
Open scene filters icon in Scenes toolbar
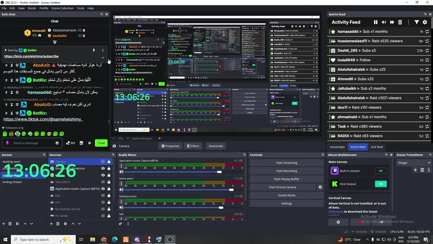[17, 224]
